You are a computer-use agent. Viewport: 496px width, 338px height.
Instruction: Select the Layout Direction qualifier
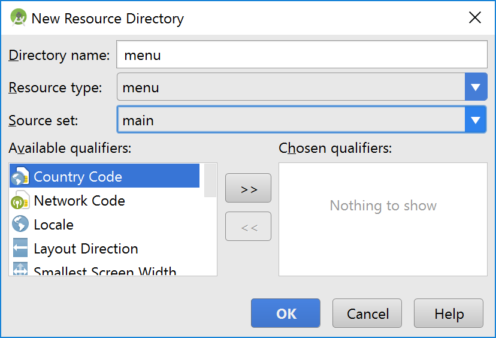click(104, 248)
